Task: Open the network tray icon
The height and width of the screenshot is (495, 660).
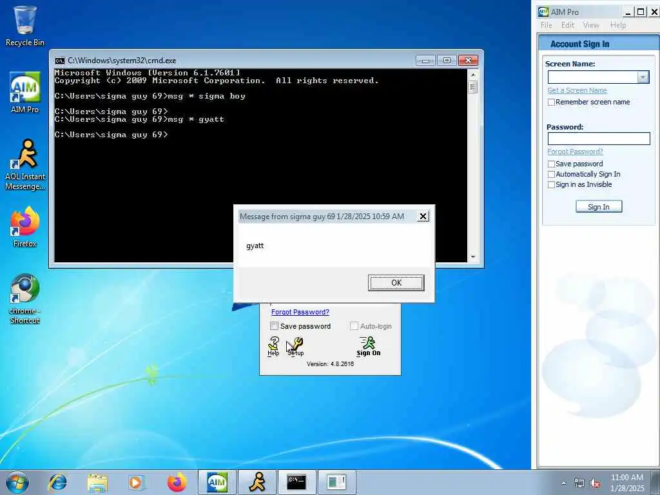Action: click(579, 483)
